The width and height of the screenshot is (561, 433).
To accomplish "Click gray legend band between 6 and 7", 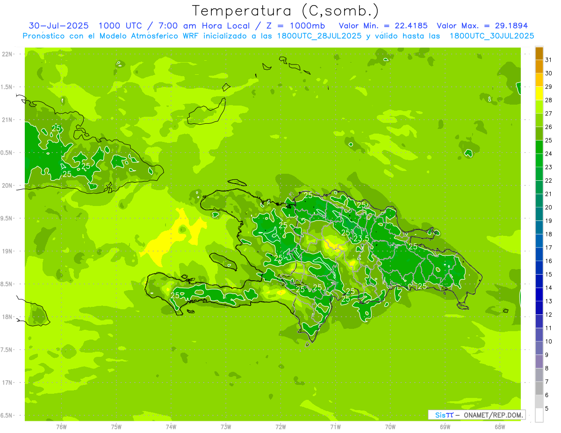I will click(x=539, y=389).
